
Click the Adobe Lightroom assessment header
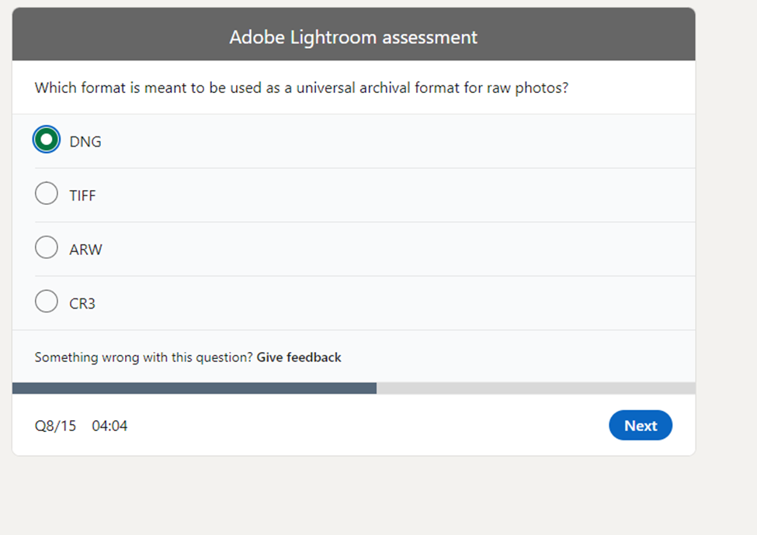(353, 36)
